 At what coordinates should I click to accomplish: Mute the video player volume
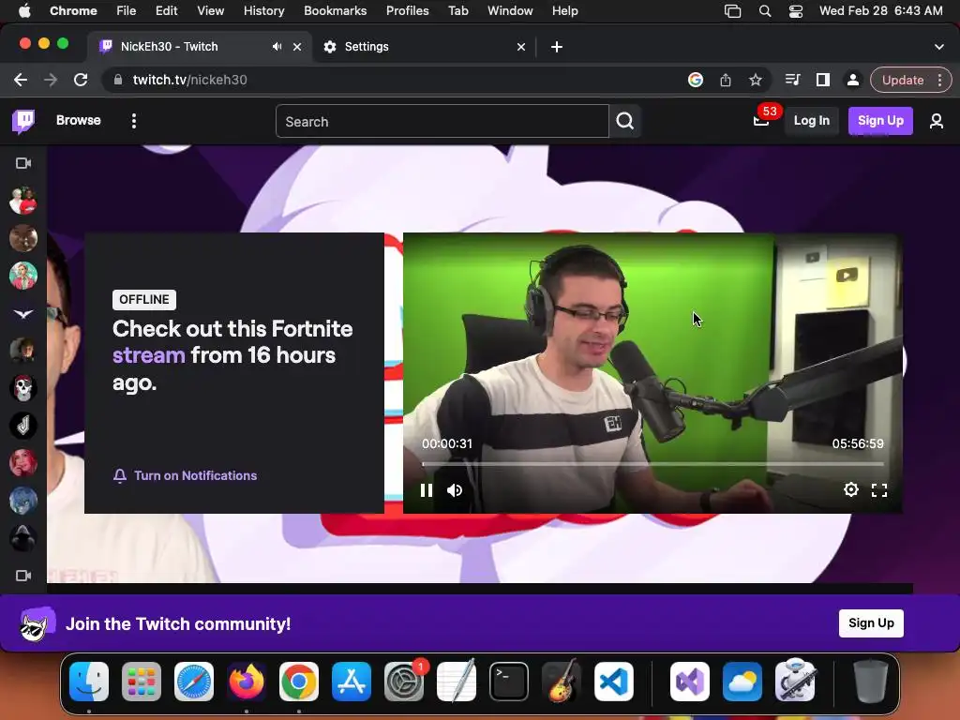tap(455, 490)
